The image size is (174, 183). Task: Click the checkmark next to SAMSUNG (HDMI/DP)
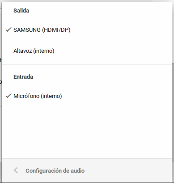8,30
